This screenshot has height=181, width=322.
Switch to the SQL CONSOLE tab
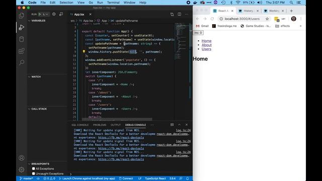(x=80, y=125)
